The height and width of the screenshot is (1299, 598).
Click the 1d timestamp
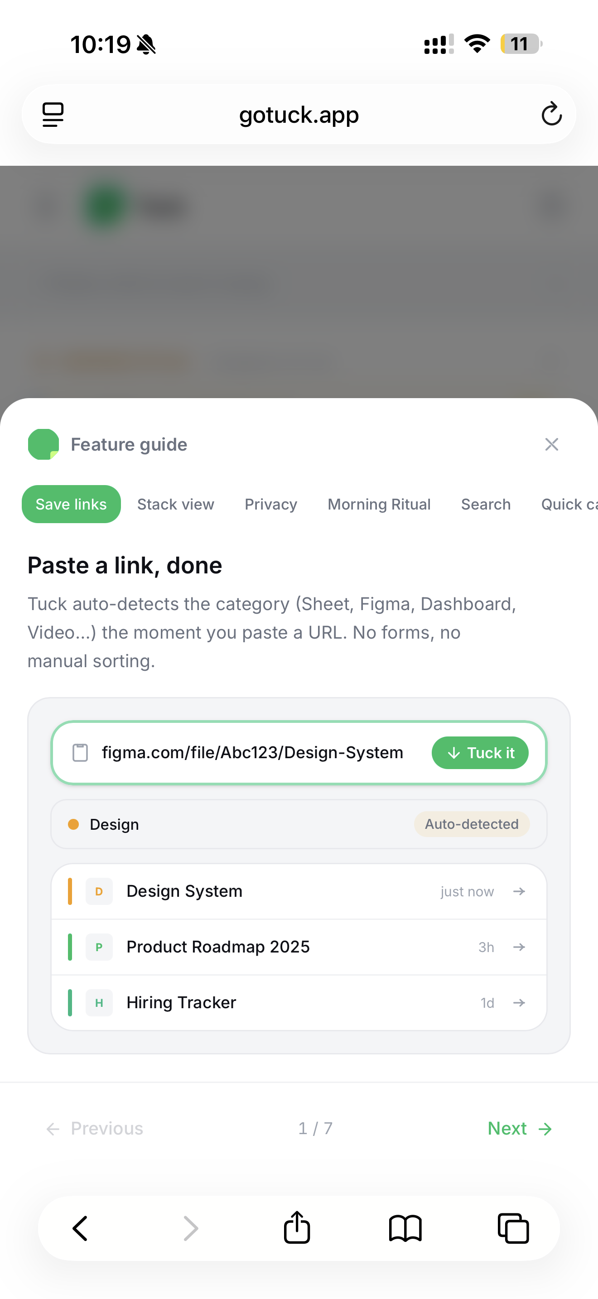pyautogui.click(x=487, y=1002)
